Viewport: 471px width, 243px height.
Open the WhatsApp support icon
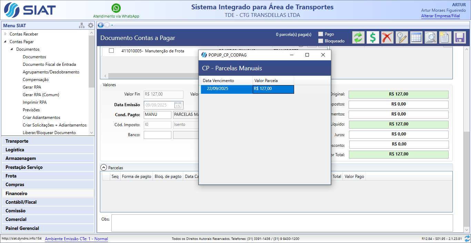click(116, 8)
